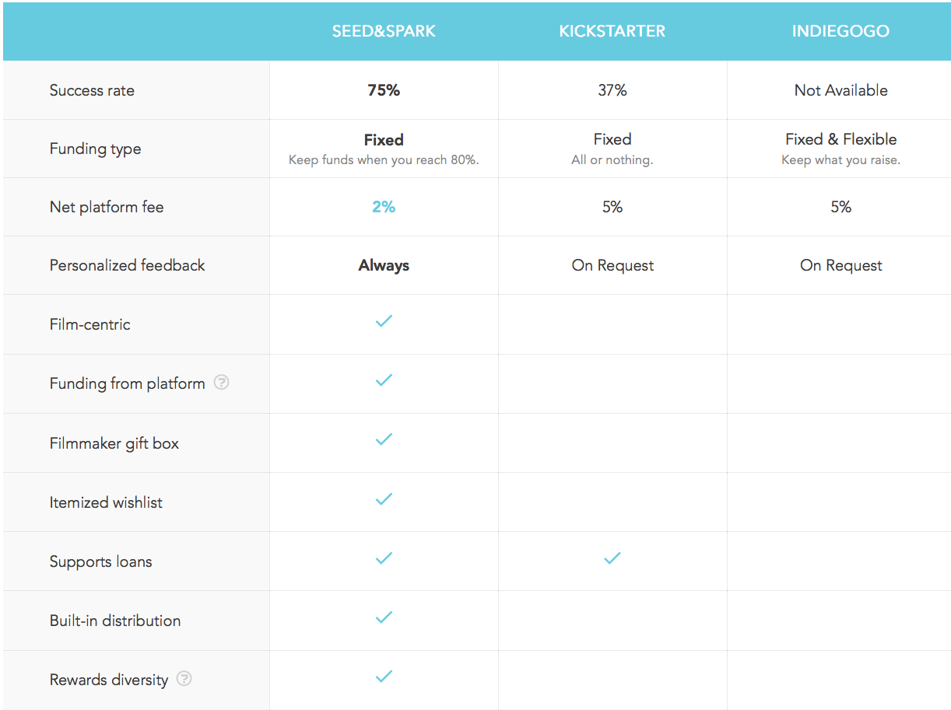The height and width of the screenshot is (710, 951).
Task: Select the KICKSTARTER column header
Action: tap(612, 32)
